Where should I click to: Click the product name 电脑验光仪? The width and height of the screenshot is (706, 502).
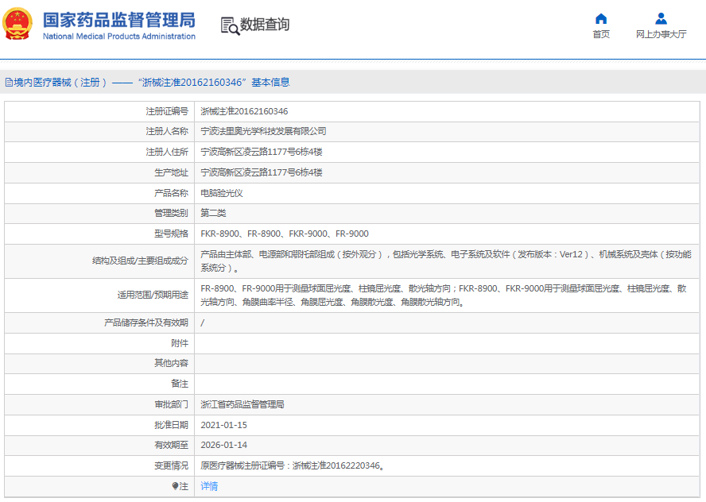(221, 193)
